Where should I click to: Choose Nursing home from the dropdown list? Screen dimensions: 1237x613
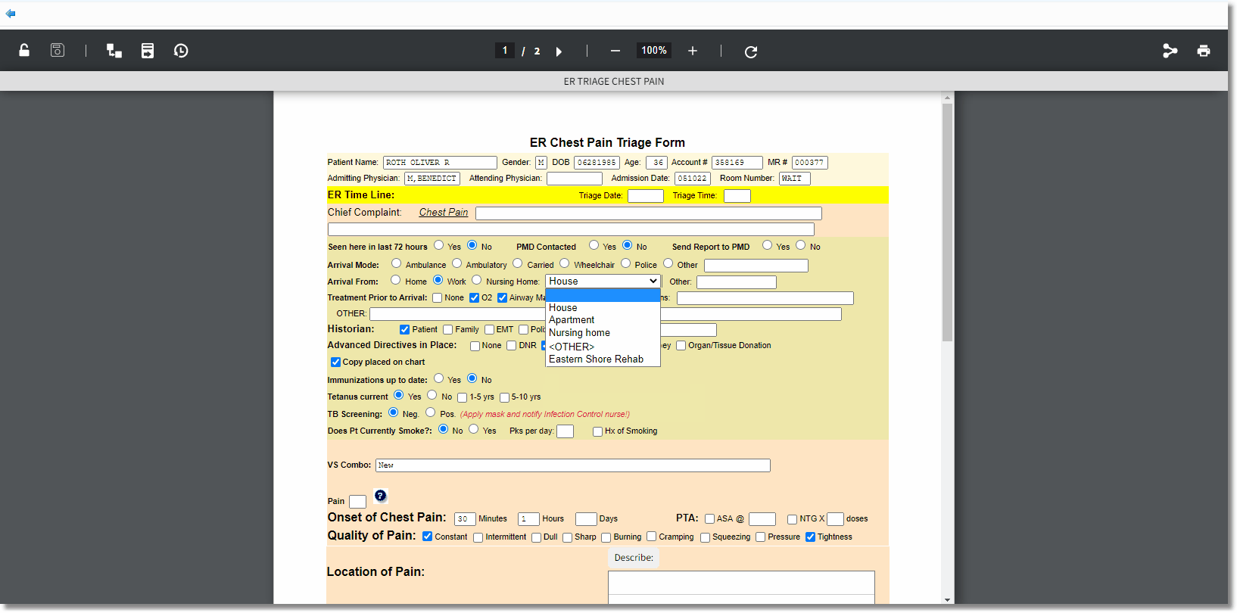pos(603,333)
